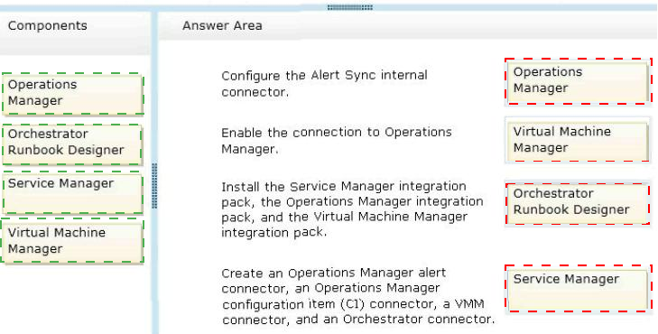Select Service Manager answer box
Viewport: 658px width, 334px height.
(x=578, y=288)
